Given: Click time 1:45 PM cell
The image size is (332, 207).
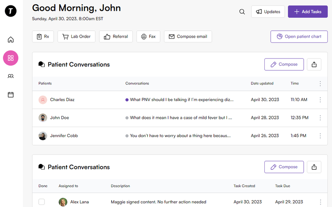Looking at the screenshot, I should 298,136.
